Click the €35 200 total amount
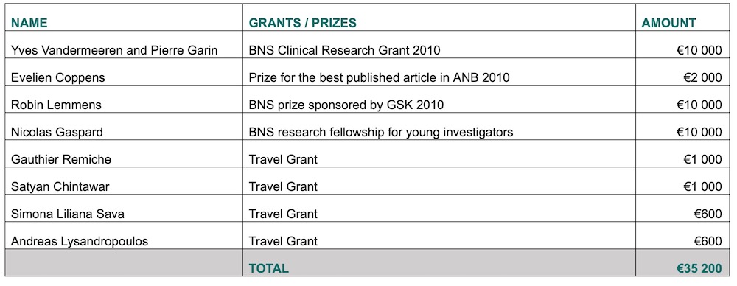737x286 pixels. (699, 268)
